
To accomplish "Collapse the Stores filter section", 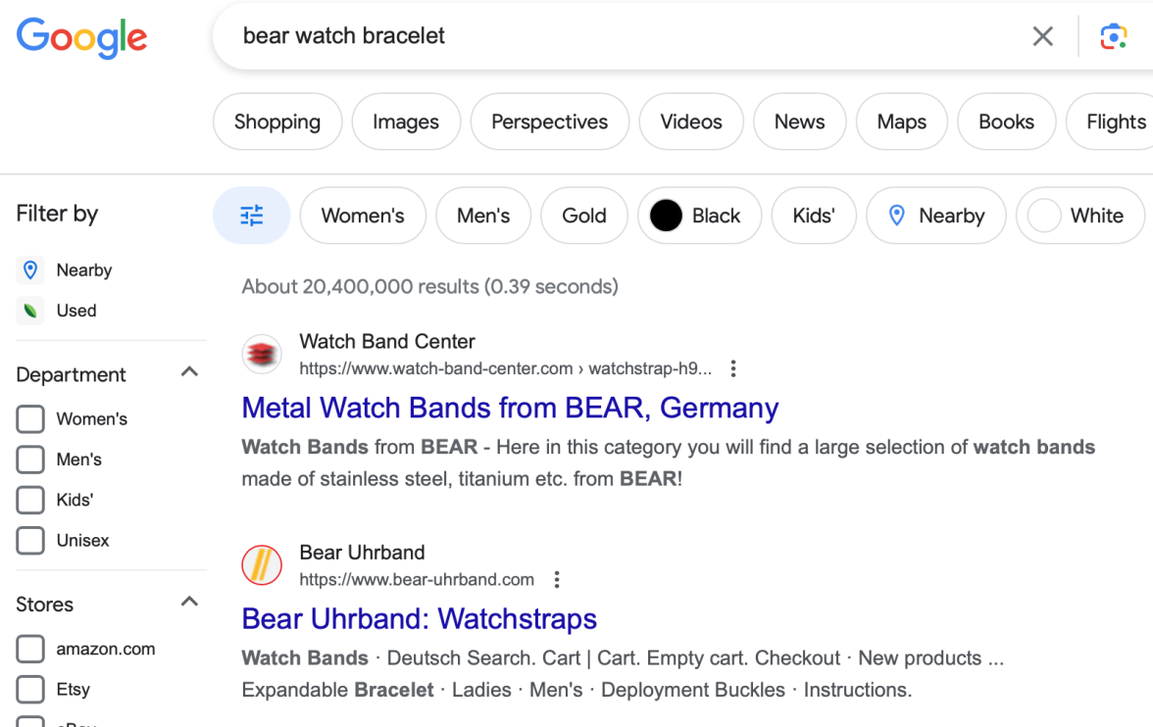I will tap(190, 604).
